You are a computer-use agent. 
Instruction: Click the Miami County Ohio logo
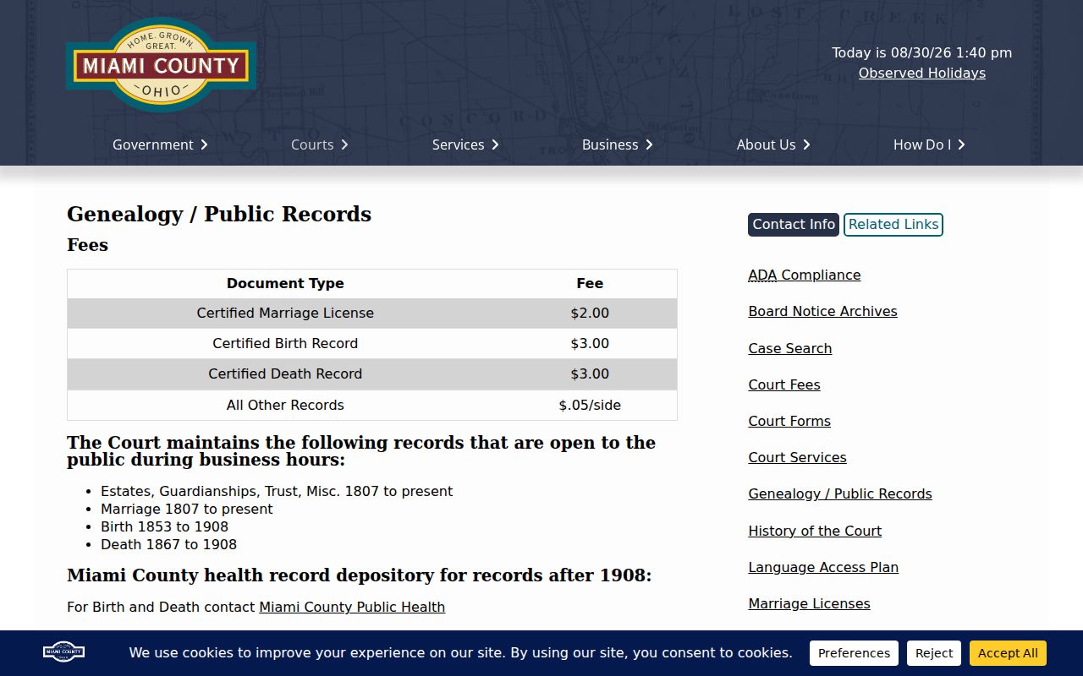[x=161, y=65]
